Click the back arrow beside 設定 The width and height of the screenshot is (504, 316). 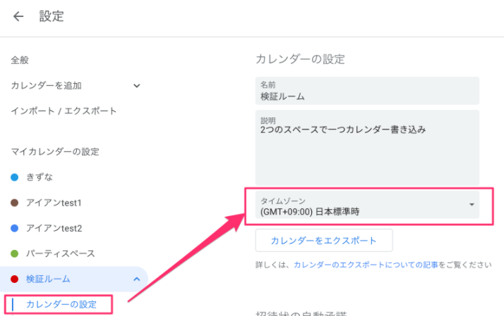click(x=18, y=17)
